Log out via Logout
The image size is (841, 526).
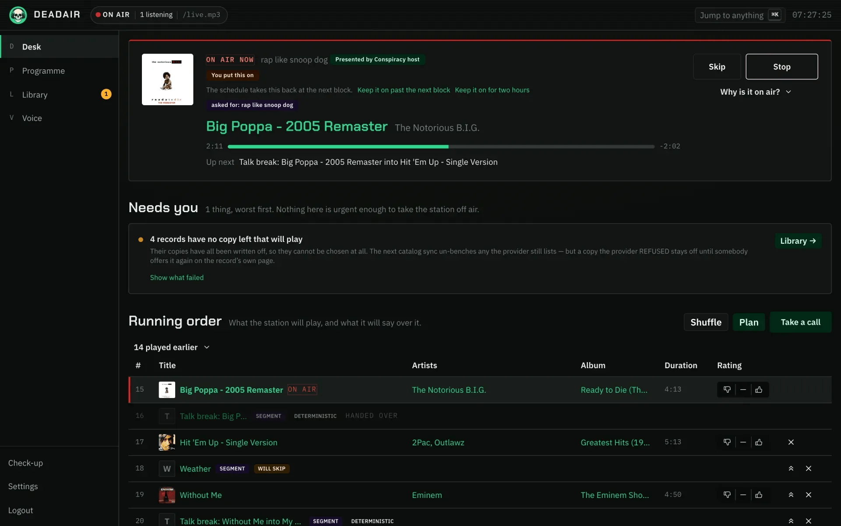click(x=21, y=510)
